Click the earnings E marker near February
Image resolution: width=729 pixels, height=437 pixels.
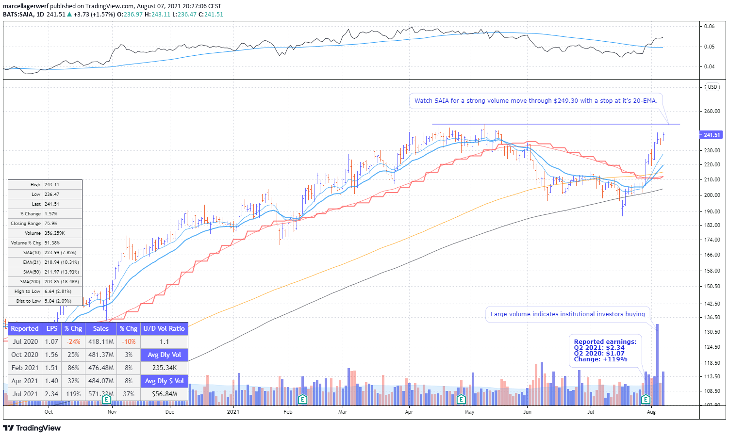302,400
